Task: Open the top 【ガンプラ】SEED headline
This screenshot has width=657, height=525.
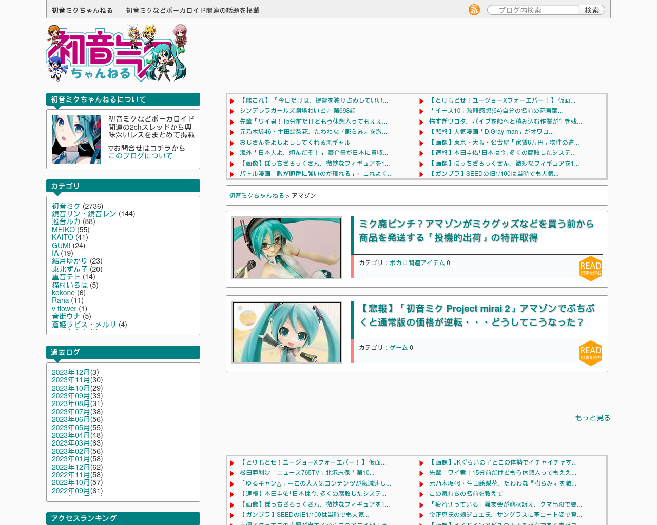Action: coord(494,174)
